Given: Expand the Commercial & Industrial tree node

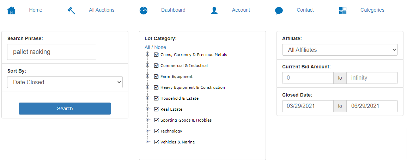Looking at the screenshot, I should click(x=148, y=66).
